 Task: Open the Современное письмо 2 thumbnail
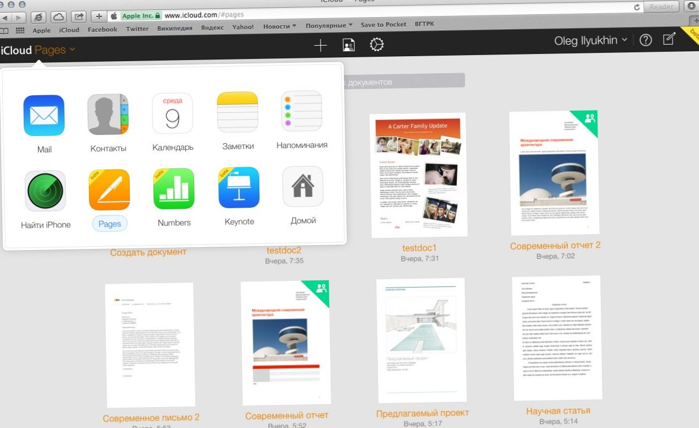click(150, 346)
